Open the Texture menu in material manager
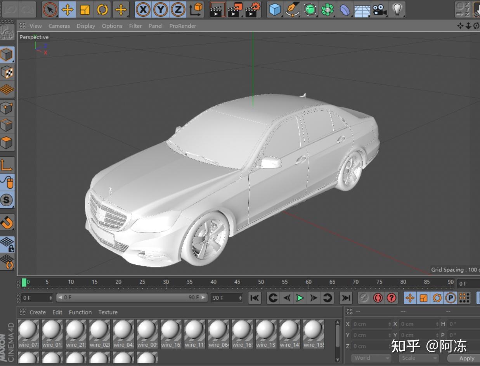This screenshot has width=480, height=366. tap(108, 312)
